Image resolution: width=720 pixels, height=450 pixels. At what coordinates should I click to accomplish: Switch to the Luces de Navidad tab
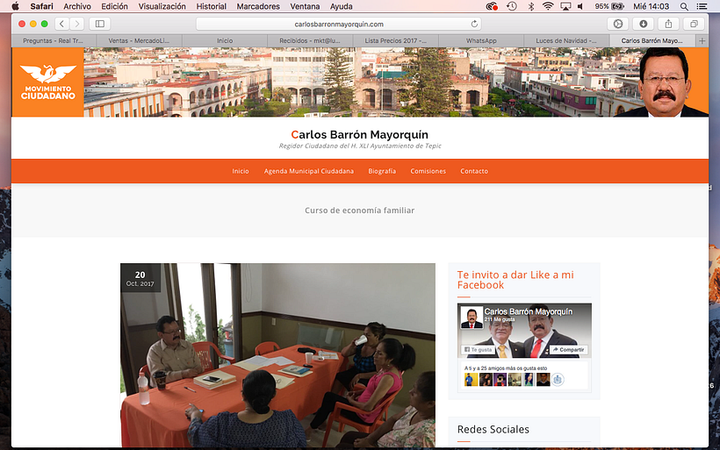point(566,41)
